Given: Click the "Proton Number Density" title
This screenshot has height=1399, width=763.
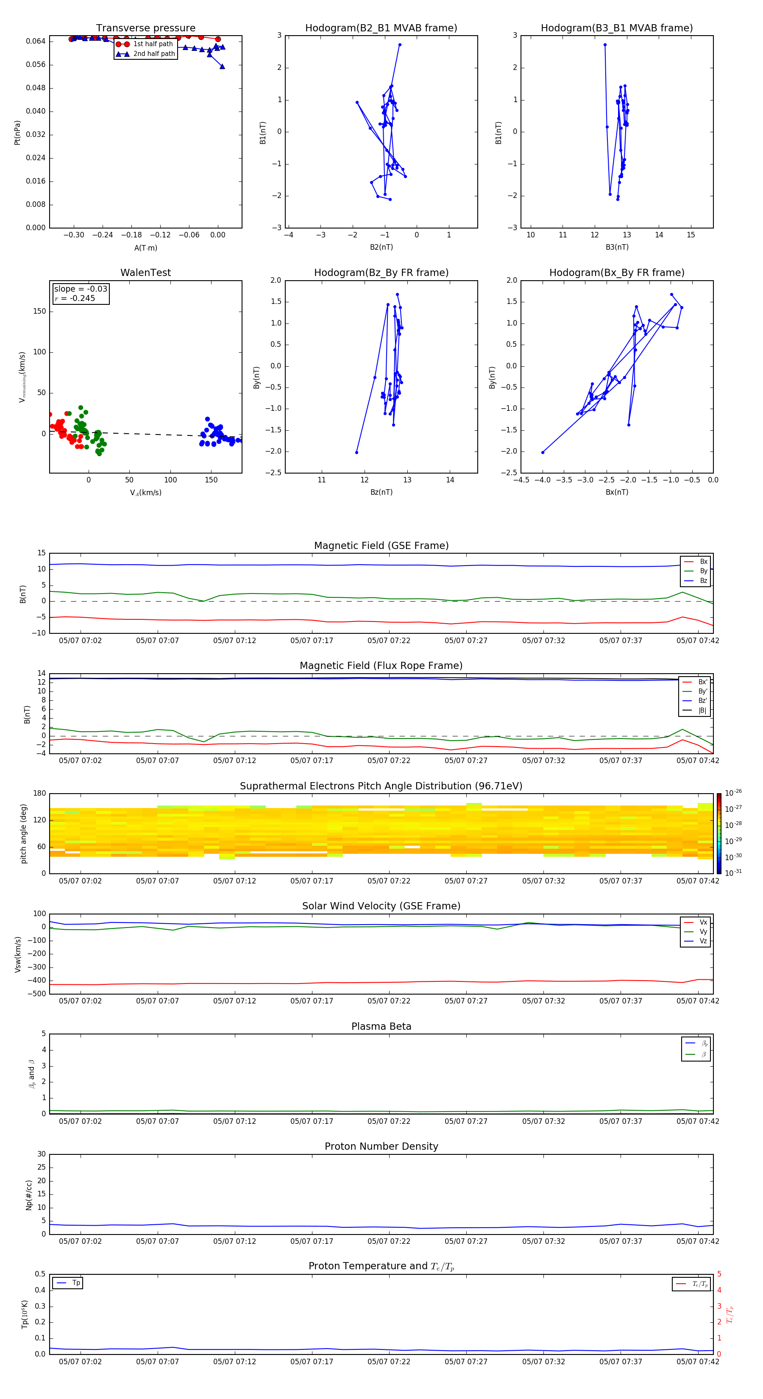Looking at the screenshot, I should (381, 1146).
